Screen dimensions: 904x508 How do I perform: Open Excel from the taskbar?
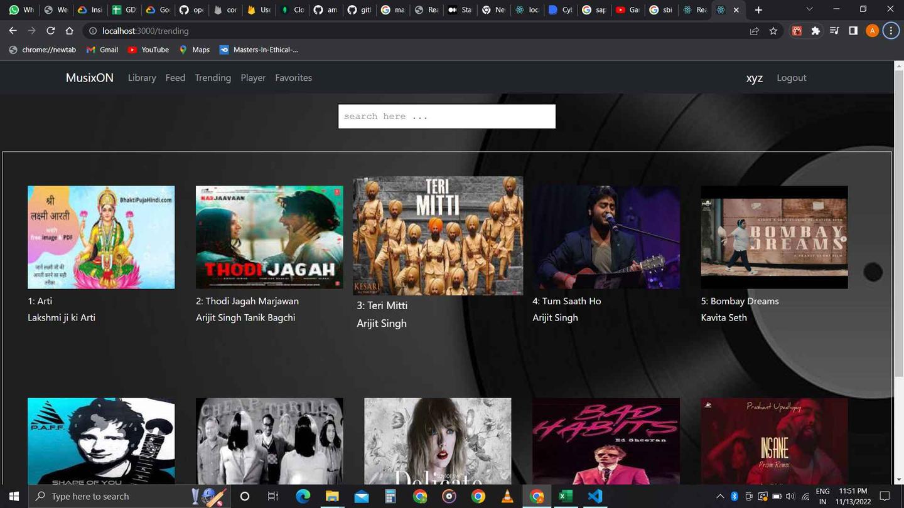point(566,496)
